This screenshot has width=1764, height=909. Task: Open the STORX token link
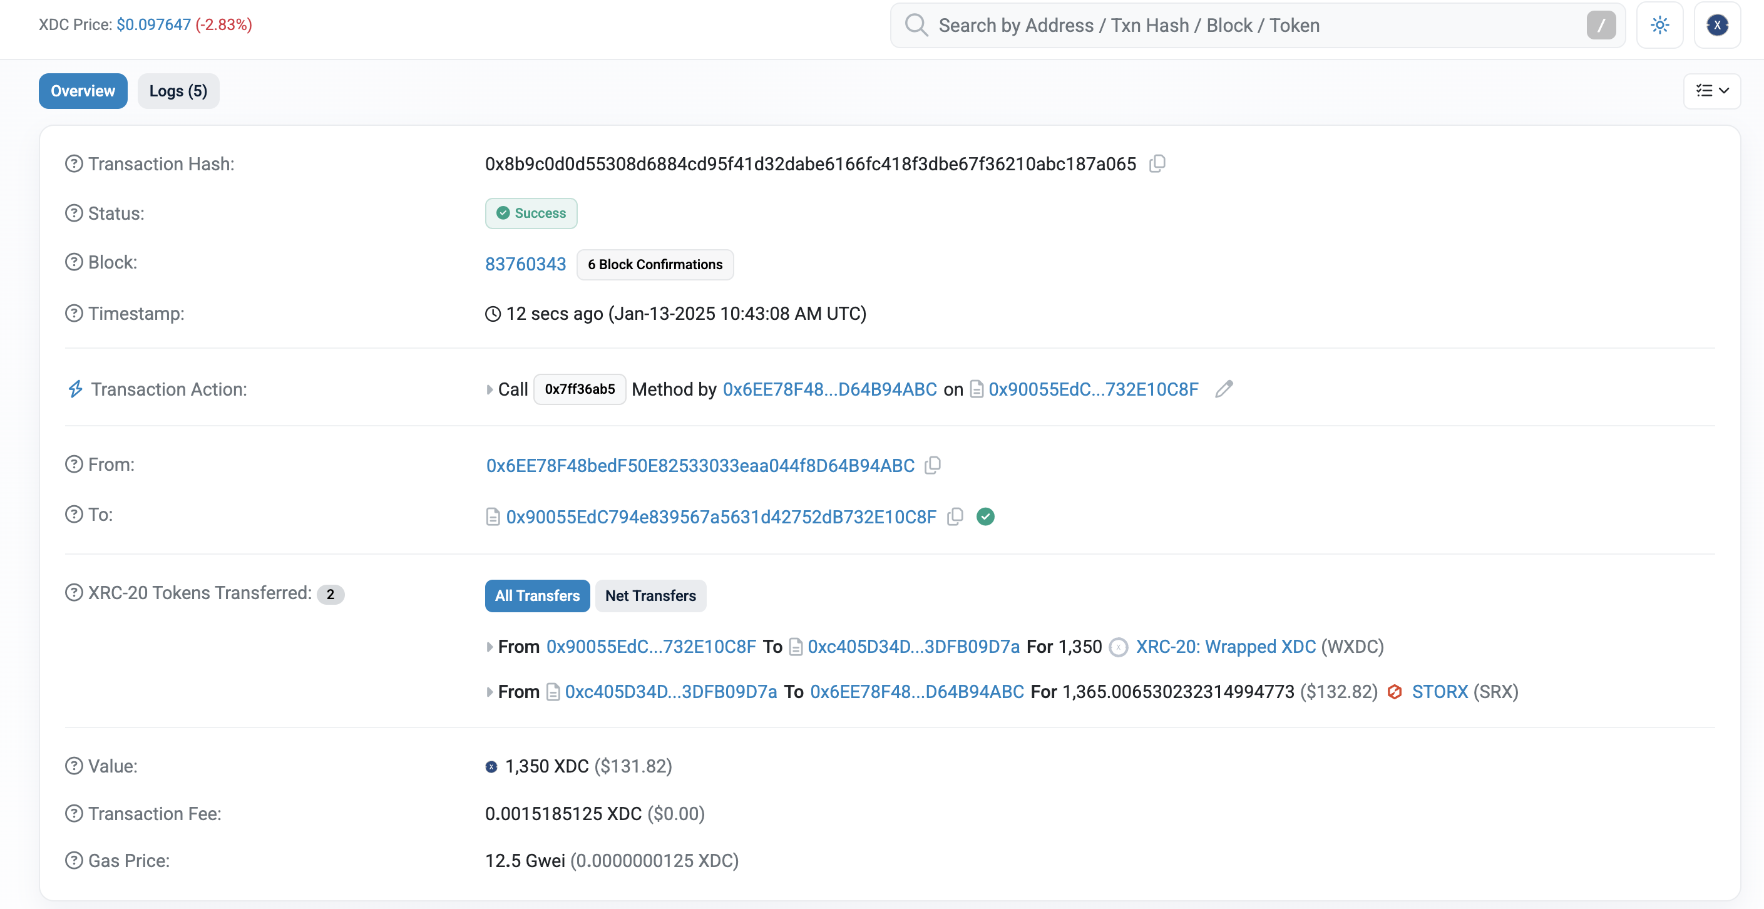tap(1439, 692)
